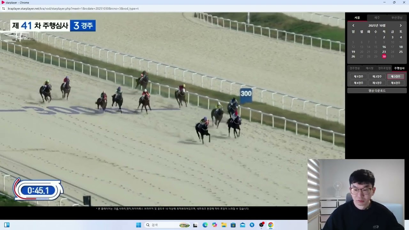Open Task View on the taskbar
Image resolution: width=409 pixels, height=230 pixels.
[x=195, y=225]
